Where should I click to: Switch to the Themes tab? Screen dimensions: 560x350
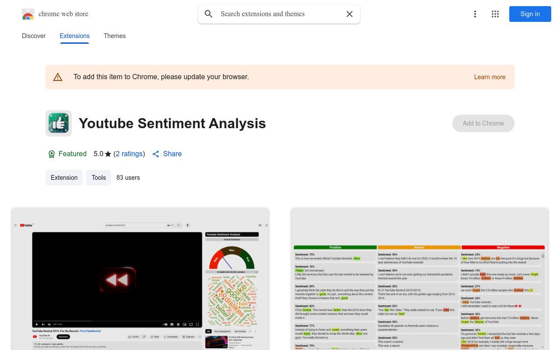pyautogui.click(x=115, y=36)
